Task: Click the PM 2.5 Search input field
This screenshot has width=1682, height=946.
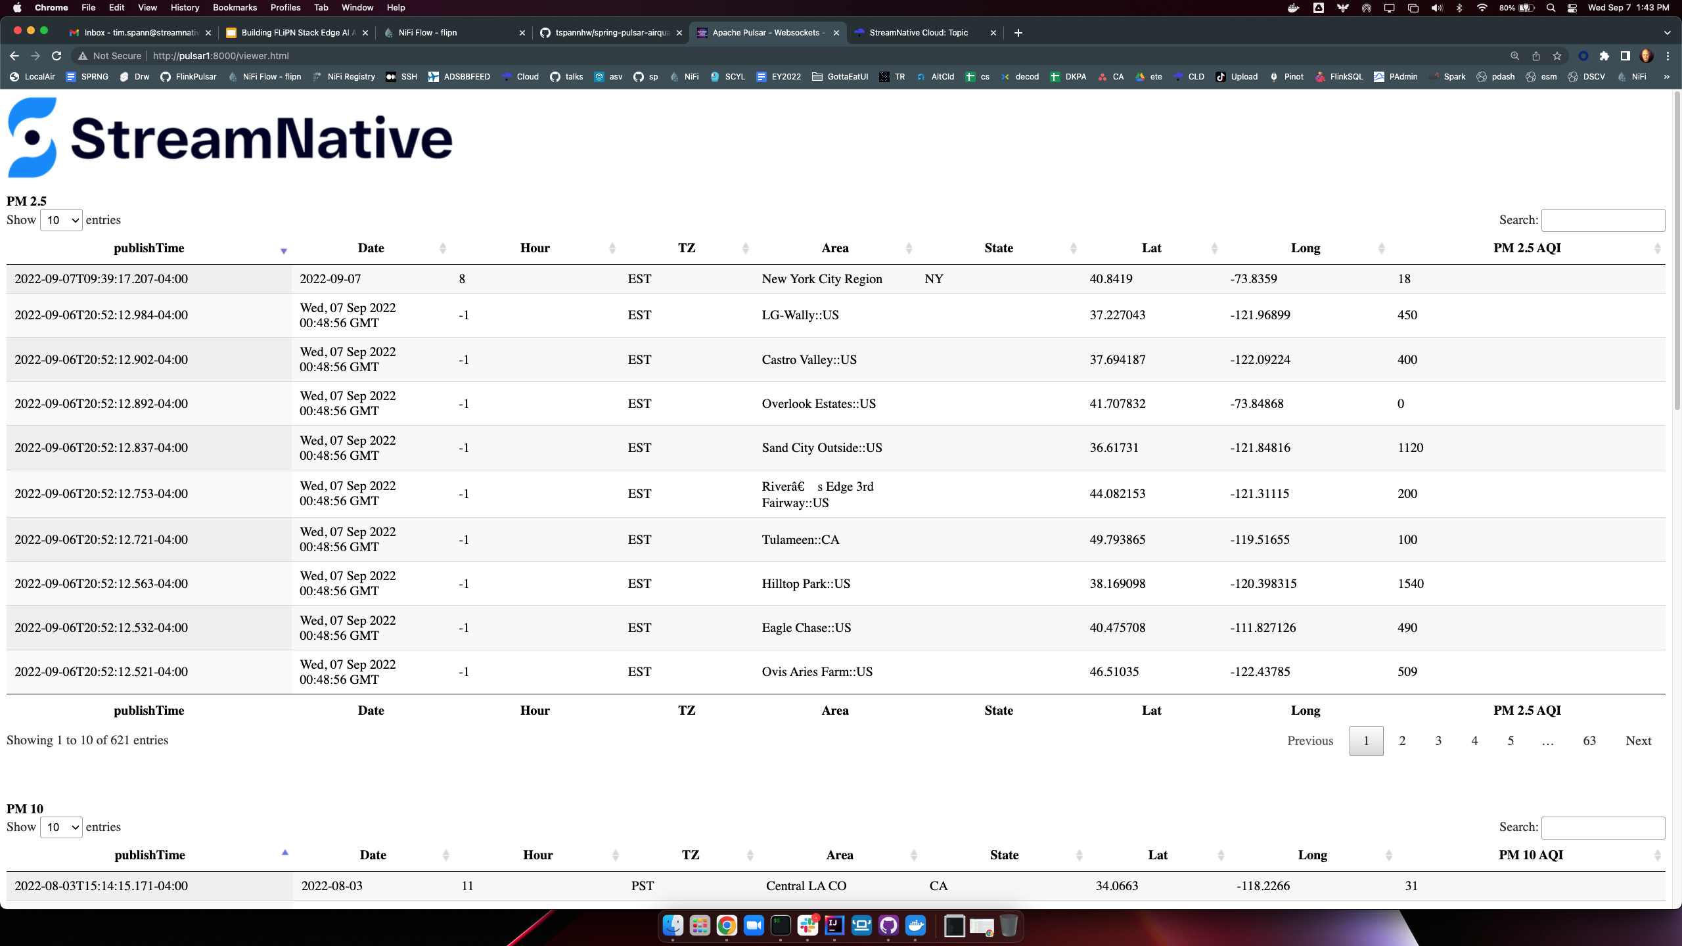Action: coord(1602,220)
